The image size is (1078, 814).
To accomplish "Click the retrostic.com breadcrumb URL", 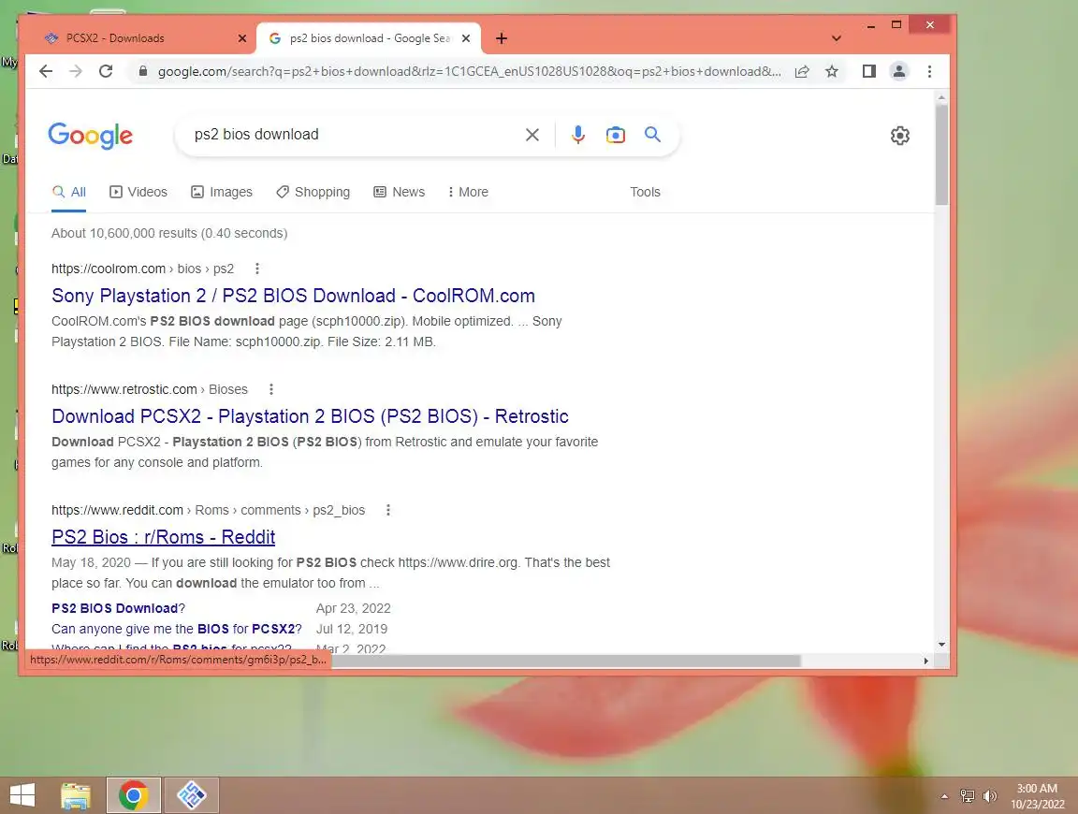I will point(149,390).
